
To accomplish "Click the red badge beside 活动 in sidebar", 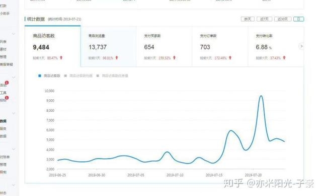I will point(7,83).
